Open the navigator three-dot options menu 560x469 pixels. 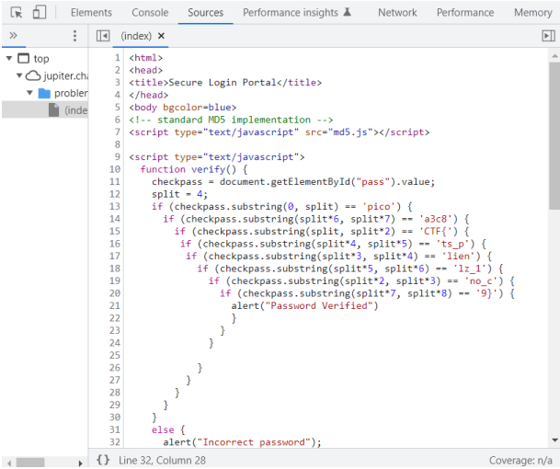[74, 36]
